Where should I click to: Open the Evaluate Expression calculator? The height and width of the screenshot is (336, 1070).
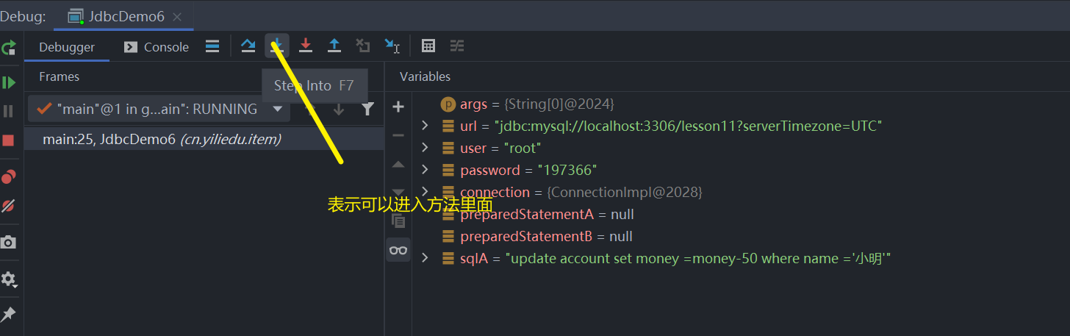click(x=428, y=46)
